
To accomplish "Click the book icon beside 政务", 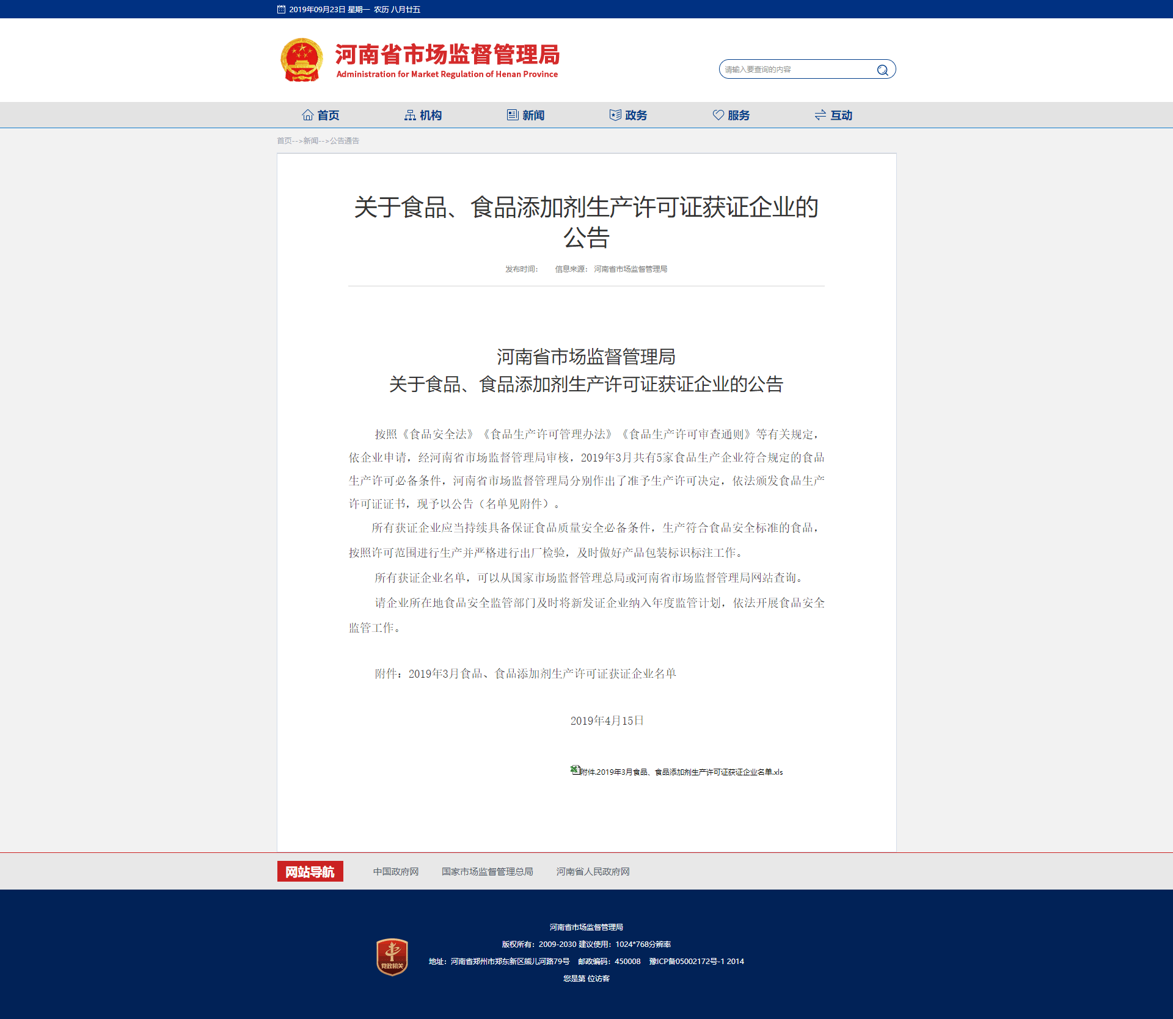I will [x=614, y=115].
